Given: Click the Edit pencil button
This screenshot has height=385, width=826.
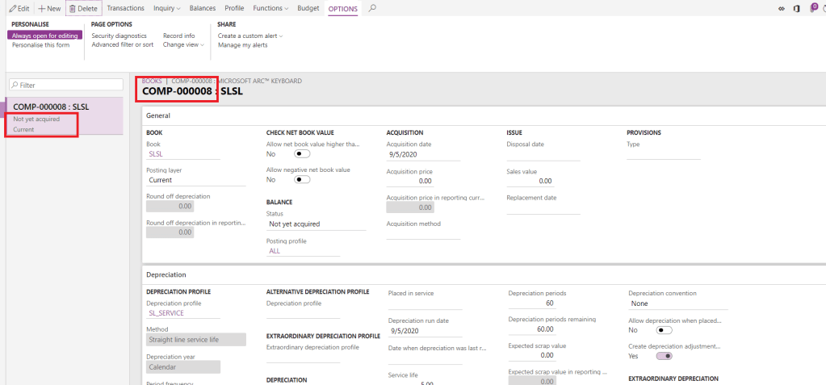Looking at the screenshot, I should click(19, 8).
